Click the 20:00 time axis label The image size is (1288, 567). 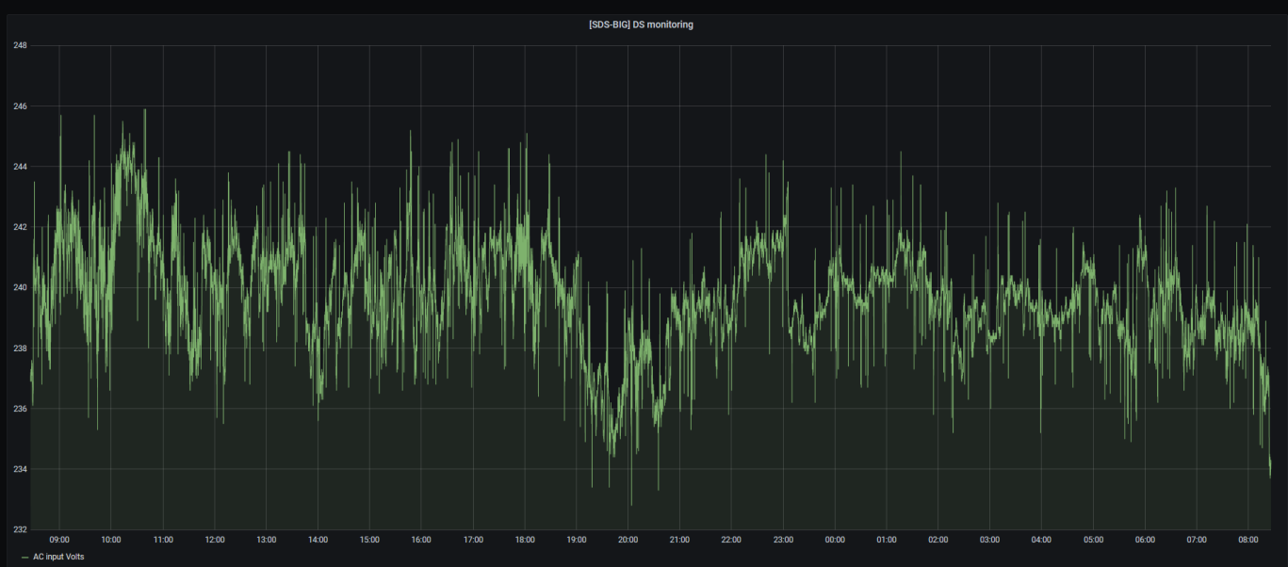628,540
